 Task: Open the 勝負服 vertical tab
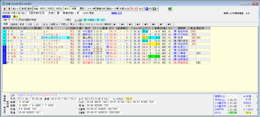(5, 98)
